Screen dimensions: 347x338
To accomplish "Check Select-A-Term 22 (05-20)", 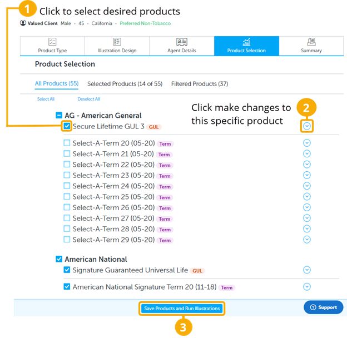I will [x=67, y=165].
